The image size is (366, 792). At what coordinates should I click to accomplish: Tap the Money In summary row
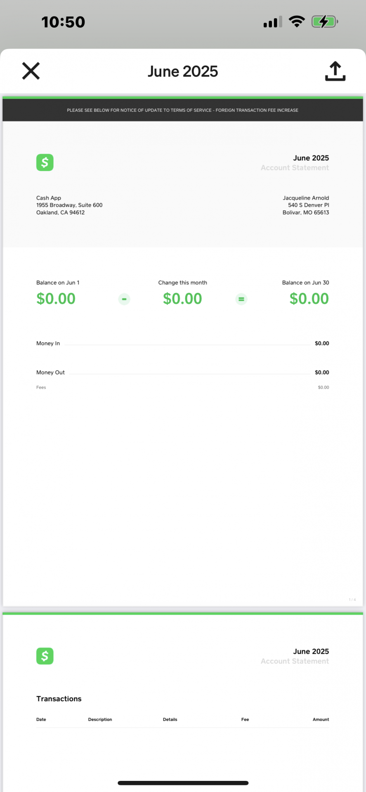click(x=182, y=343)
